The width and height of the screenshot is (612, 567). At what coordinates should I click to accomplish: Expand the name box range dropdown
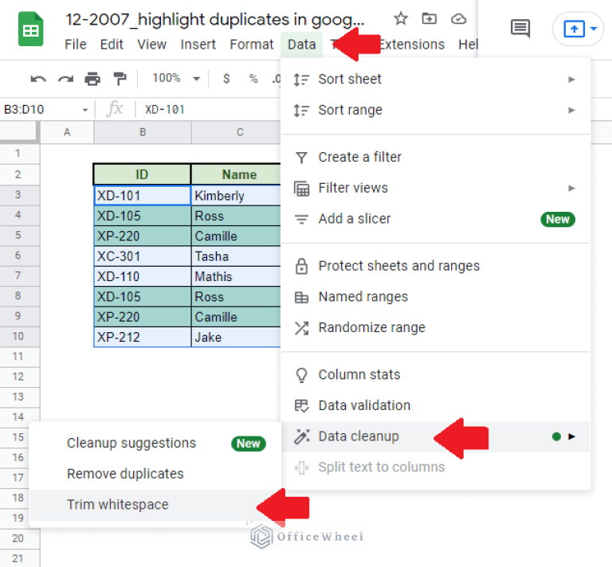coord(85,110)
